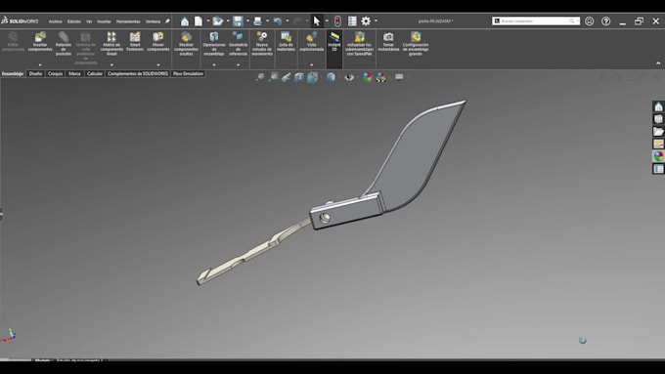Screen dimensions: 665x374
Task: Open Matriz de componente lineal
Action: [111, 44]
